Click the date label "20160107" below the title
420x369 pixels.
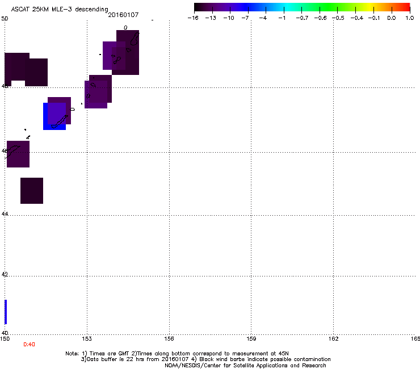click(123, 15)
